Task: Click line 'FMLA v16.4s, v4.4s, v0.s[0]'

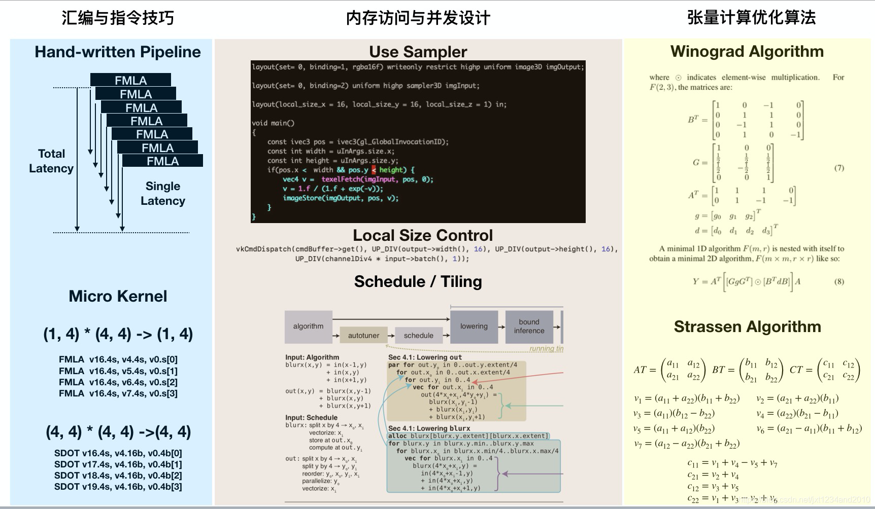Action: [118, 359]
